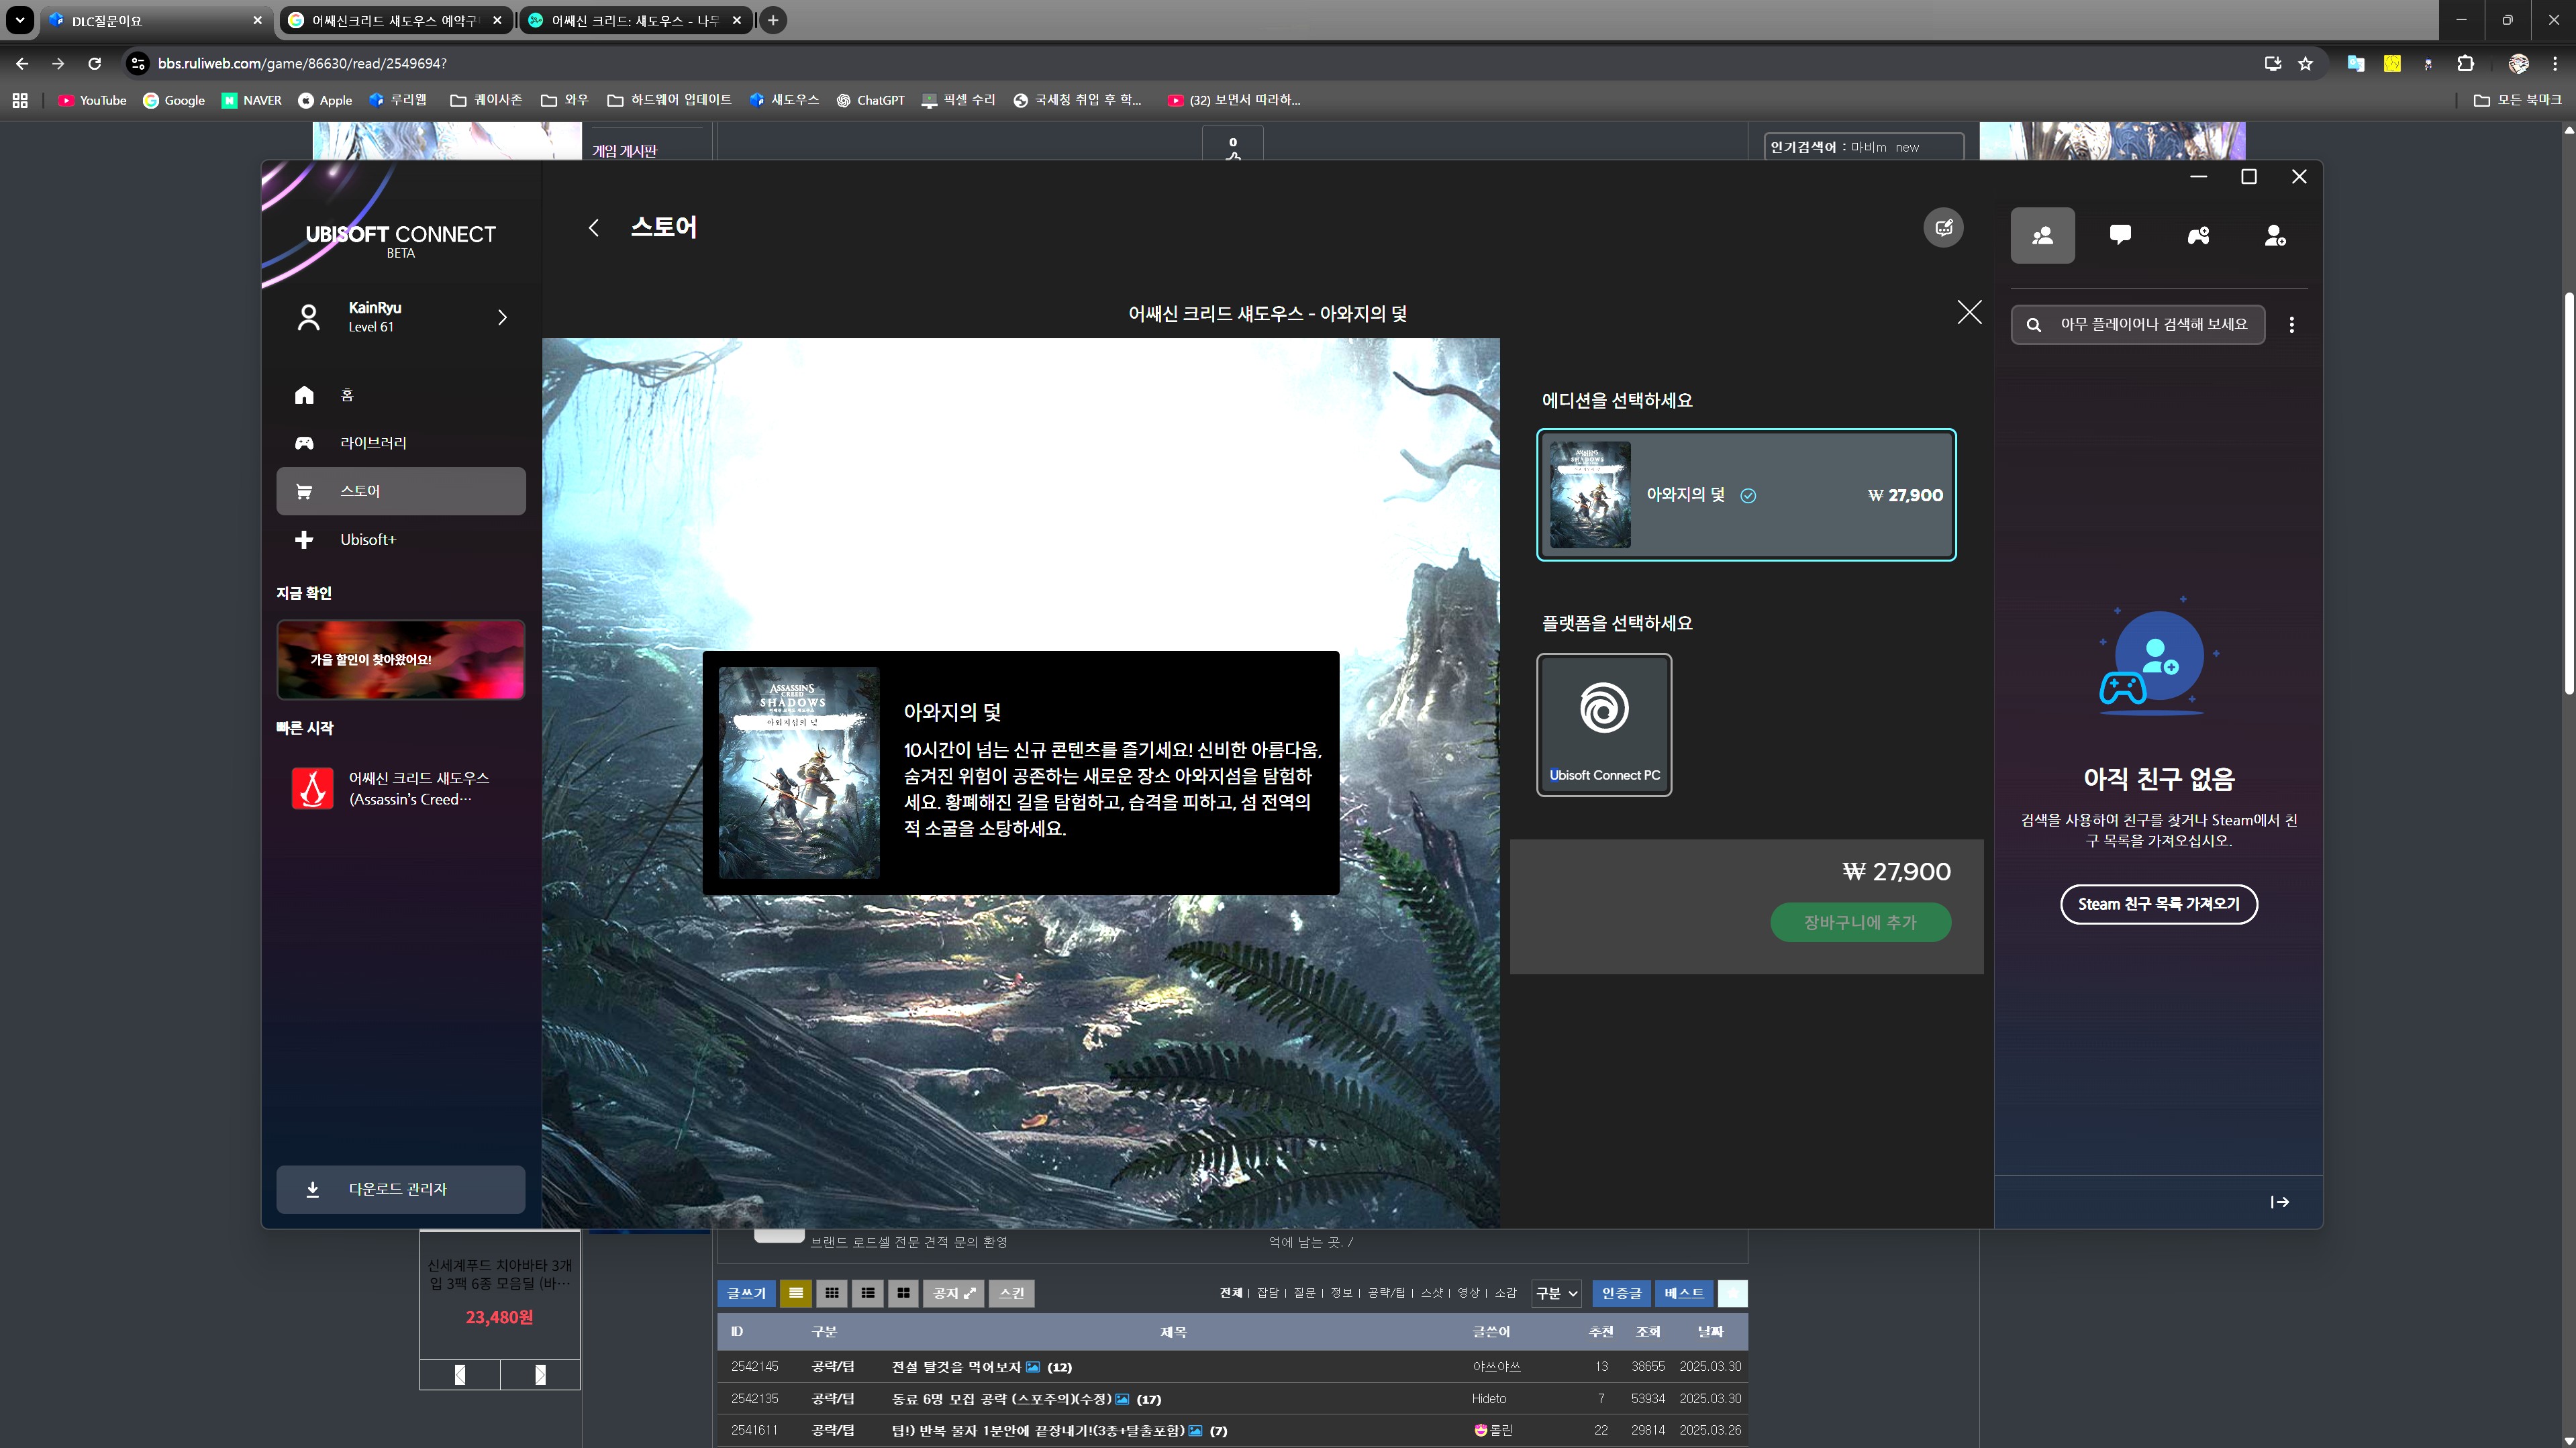Expand the KainRyu profile chevron

tap(502, 317)
